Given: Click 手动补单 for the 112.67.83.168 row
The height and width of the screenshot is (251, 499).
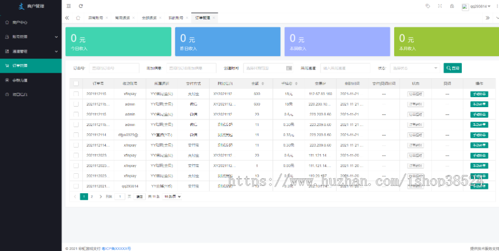Looking at the screenshot, I should pyautogui.click(x=479, y=94).
